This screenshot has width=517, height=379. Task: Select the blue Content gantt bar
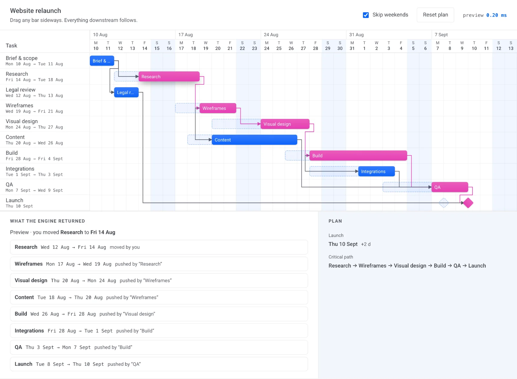click(x=255, y=140)
